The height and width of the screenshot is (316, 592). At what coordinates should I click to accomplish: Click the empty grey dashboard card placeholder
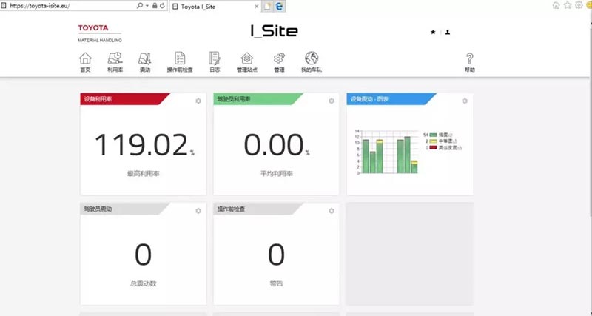pos(409,254)
